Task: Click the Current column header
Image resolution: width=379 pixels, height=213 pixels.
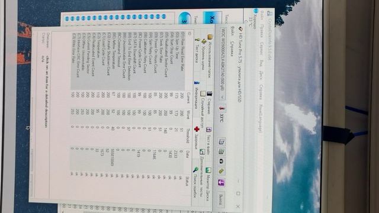Action: [188, 98]
